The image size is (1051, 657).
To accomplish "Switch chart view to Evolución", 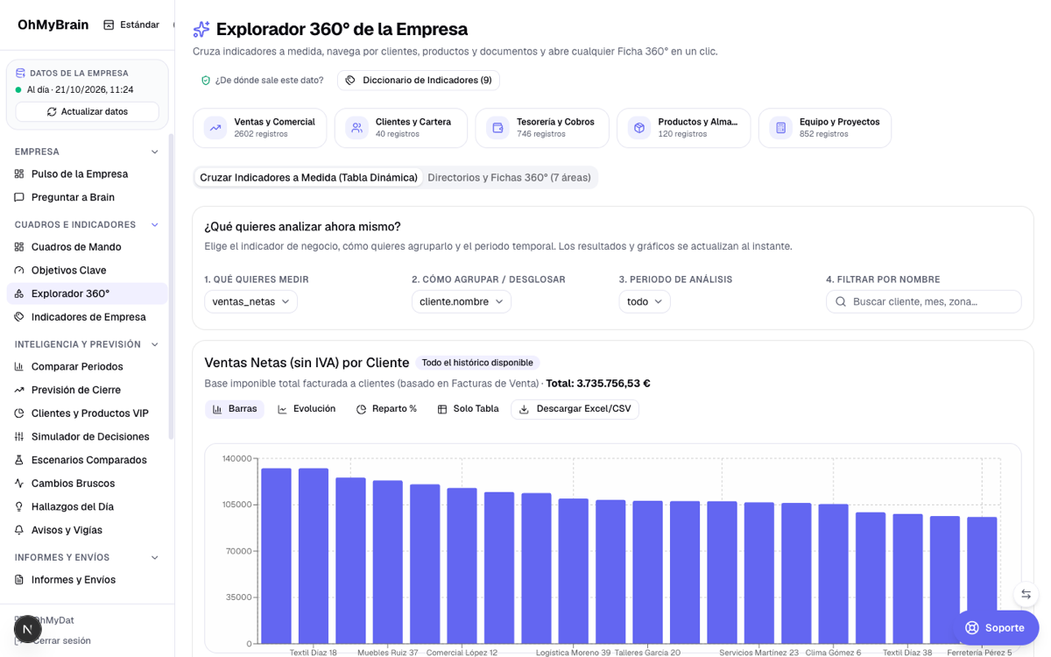I will click(x=307, y=409).
